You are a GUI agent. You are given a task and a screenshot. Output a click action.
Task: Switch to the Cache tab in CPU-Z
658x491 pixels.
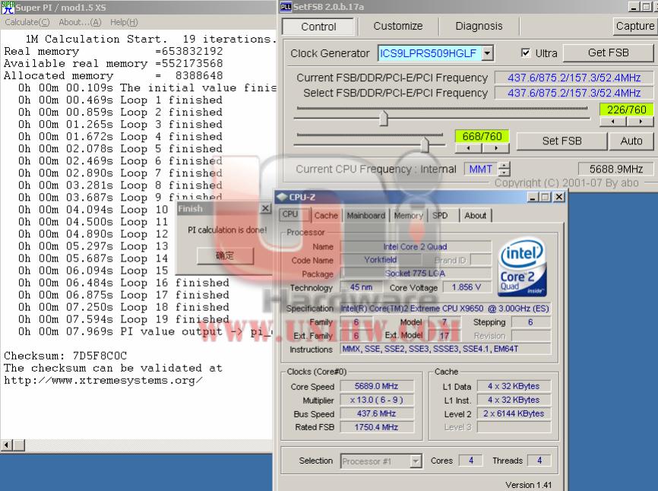coord(326,216)
